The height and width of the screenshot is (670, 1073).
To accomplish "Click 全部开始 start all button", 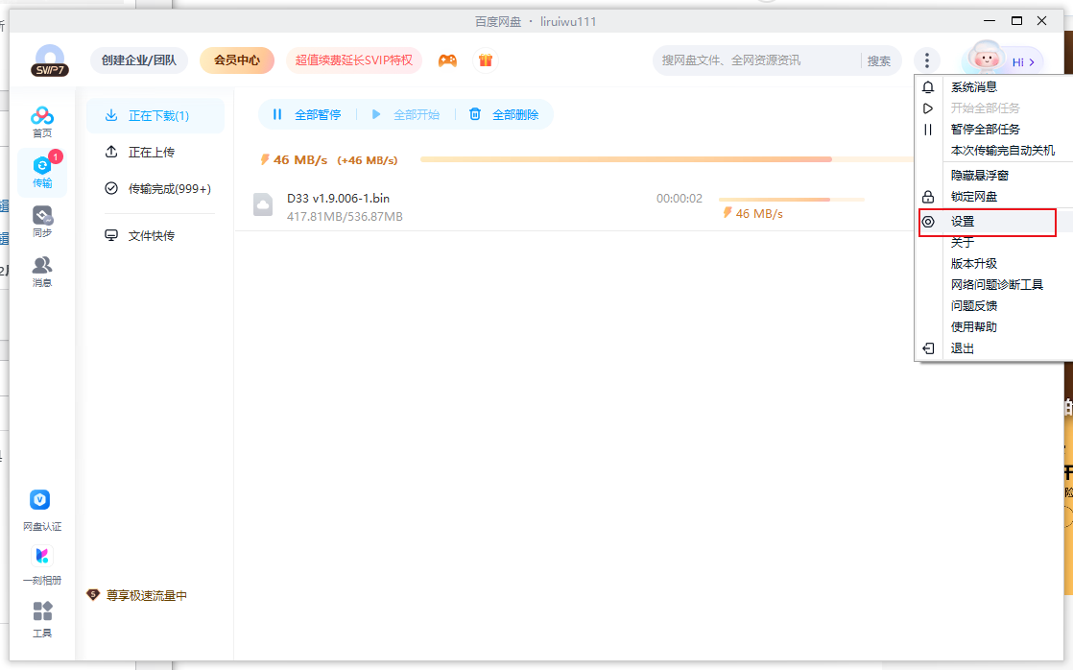I will coord(406,114).
